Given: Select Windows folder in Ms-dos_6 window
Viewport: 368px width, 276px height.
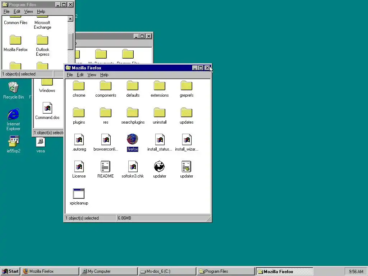Looking at the screenshot, I should 47,82.
